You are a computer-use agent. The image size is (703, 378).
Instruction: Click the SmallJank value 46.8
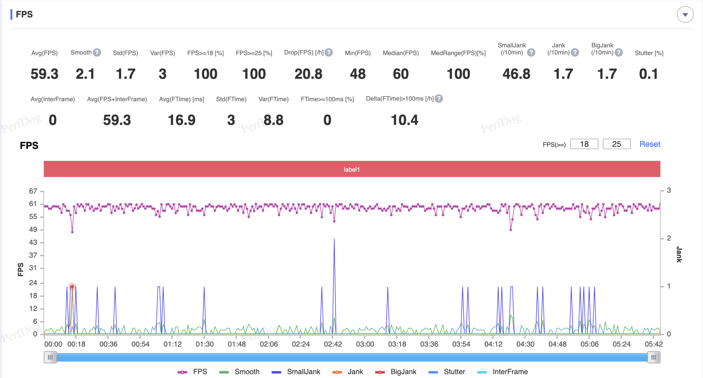[516, 74]
